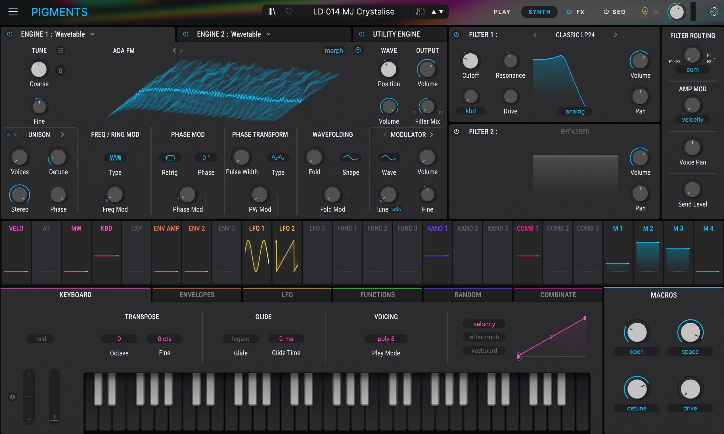This screenshot has width=724, height=434.
Task: Open the hamburger main menu
Action: (x=13, y=12)
